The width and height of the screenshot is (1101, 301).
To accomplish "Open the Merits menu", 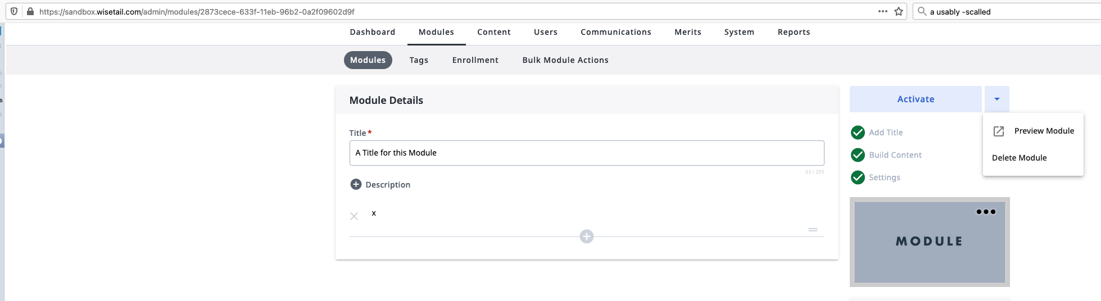I will click(x=688, y=32).
